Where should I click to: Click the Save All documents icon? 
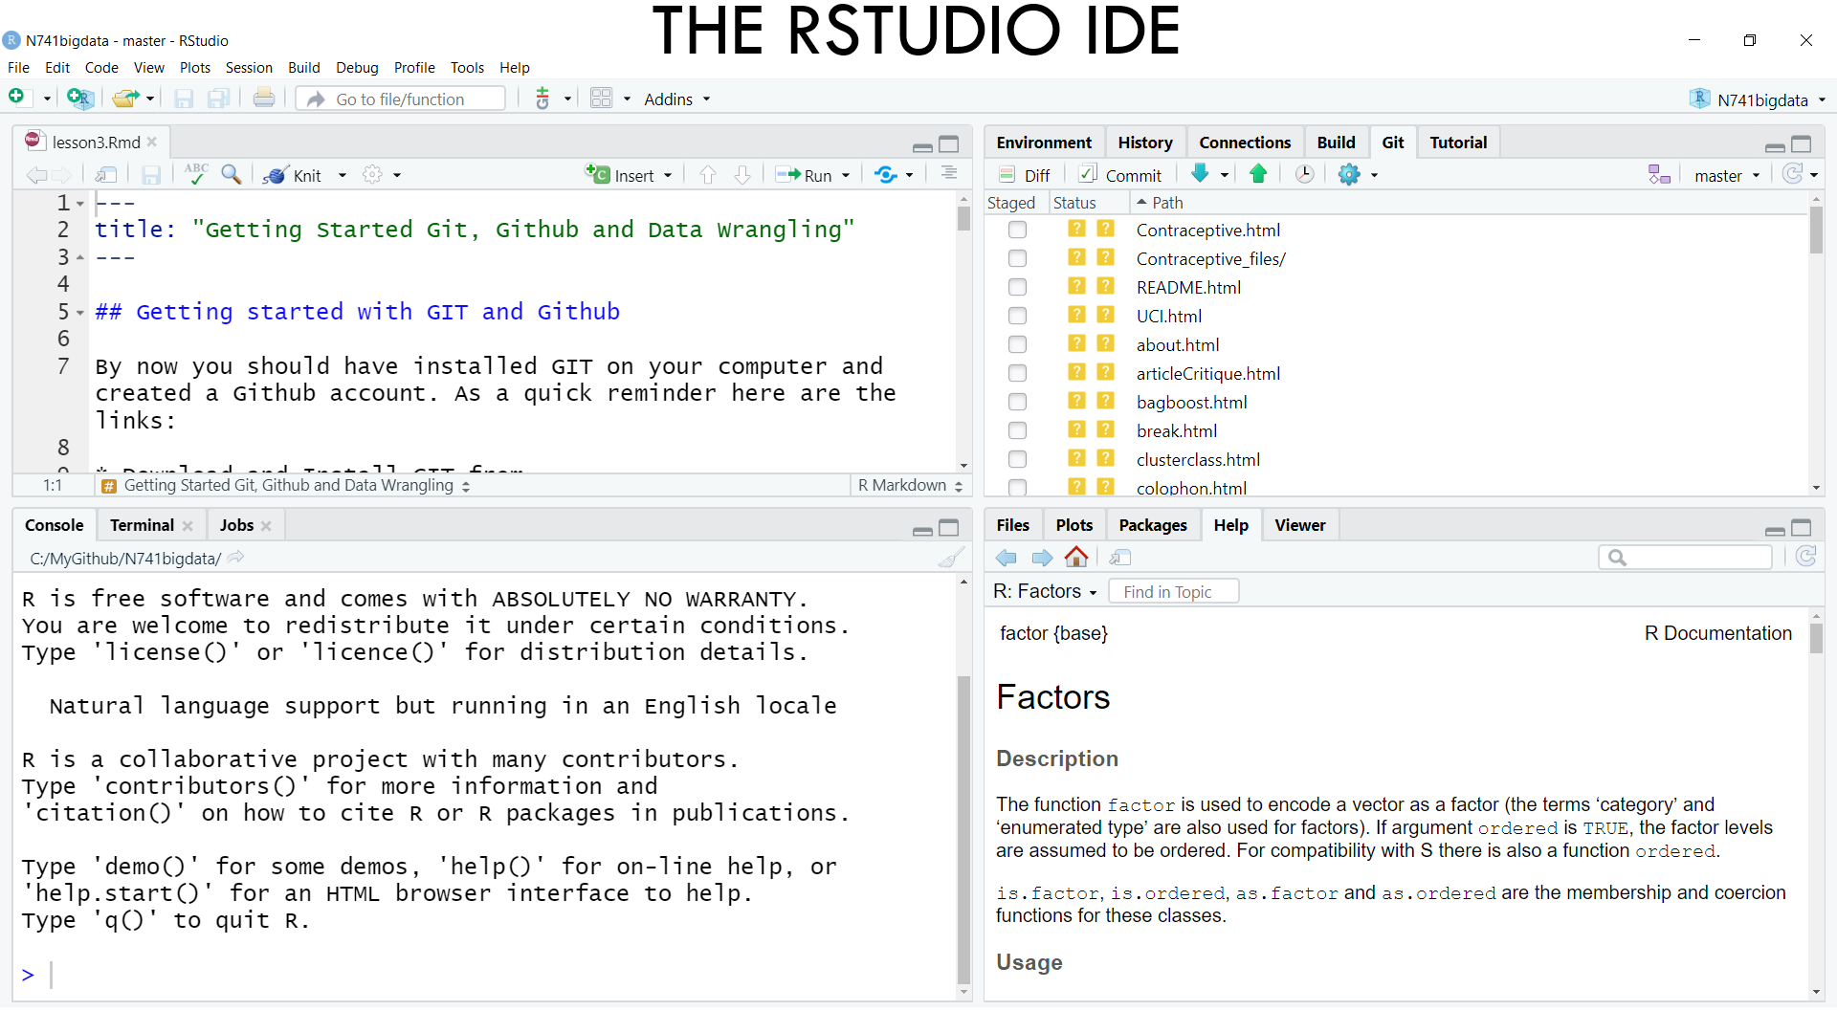[x=219, y=99]
